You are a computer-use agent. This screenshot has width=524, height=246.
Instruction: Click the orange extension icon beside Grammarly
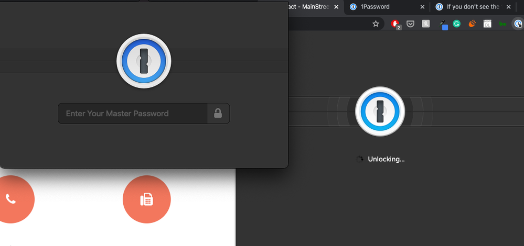coord(472,24)
